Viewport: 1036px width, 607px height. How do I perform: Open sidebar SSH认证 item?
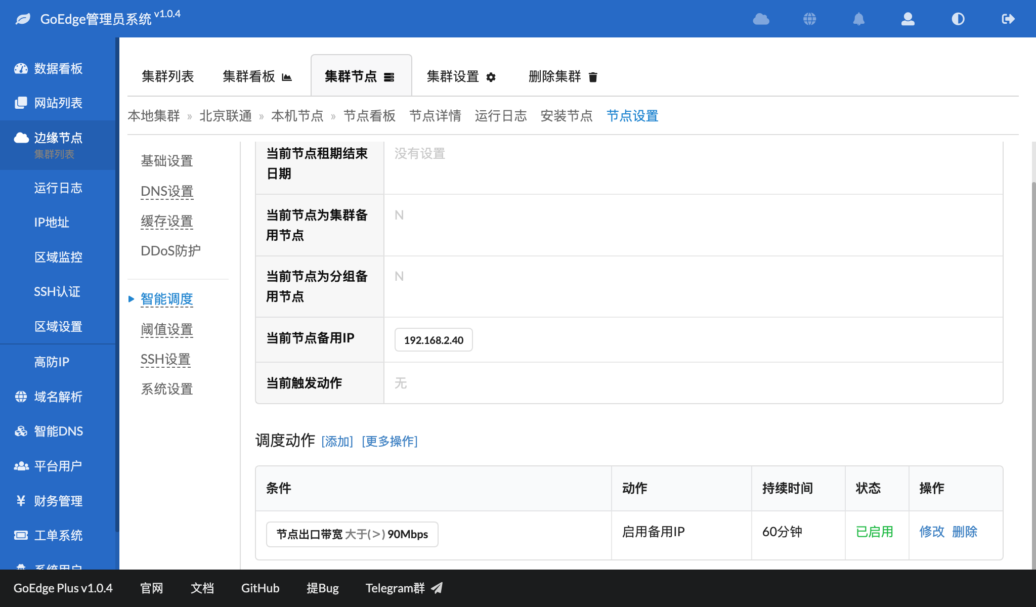point(58,292)
